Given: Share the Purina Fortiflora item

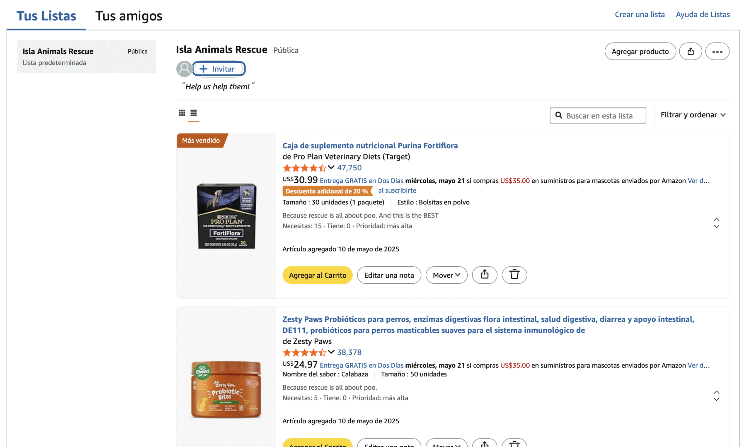Looking at the screenshot, I should click(x=484, y=275).
